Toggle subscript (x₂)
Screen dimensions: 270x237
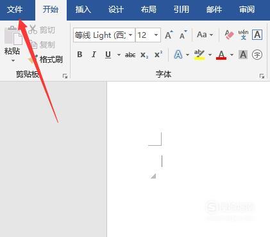pos(144,55)
